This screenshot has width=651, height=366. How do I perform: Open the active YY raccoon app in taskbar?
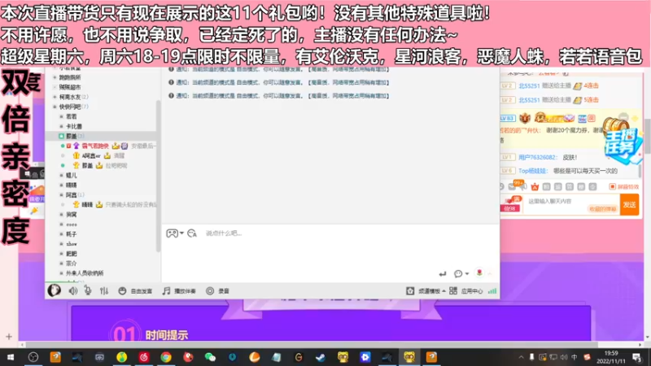(x=409, y=357)
